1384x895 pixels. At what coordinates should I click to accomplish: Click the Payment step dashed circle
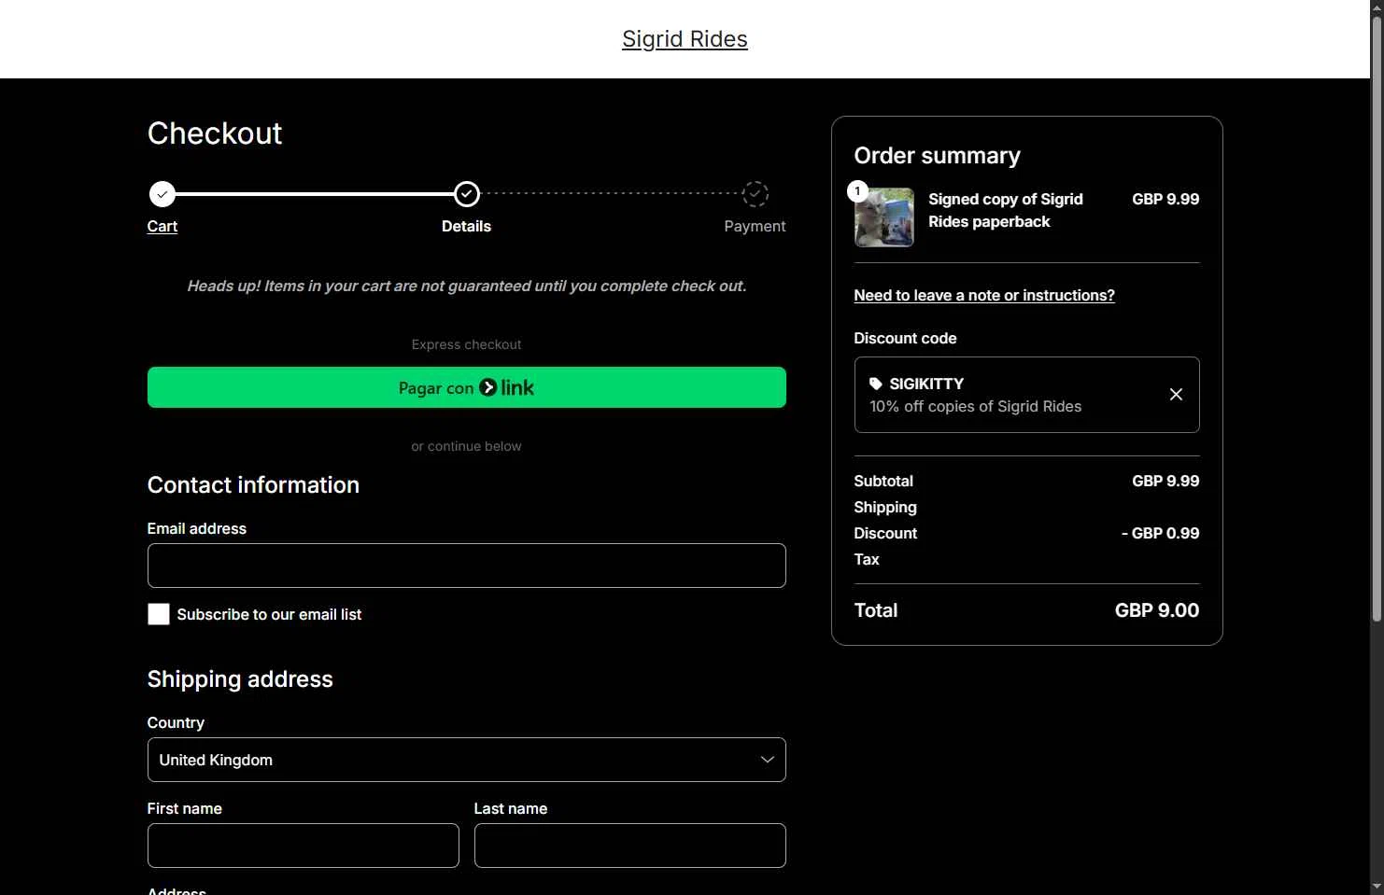[756, 194]
